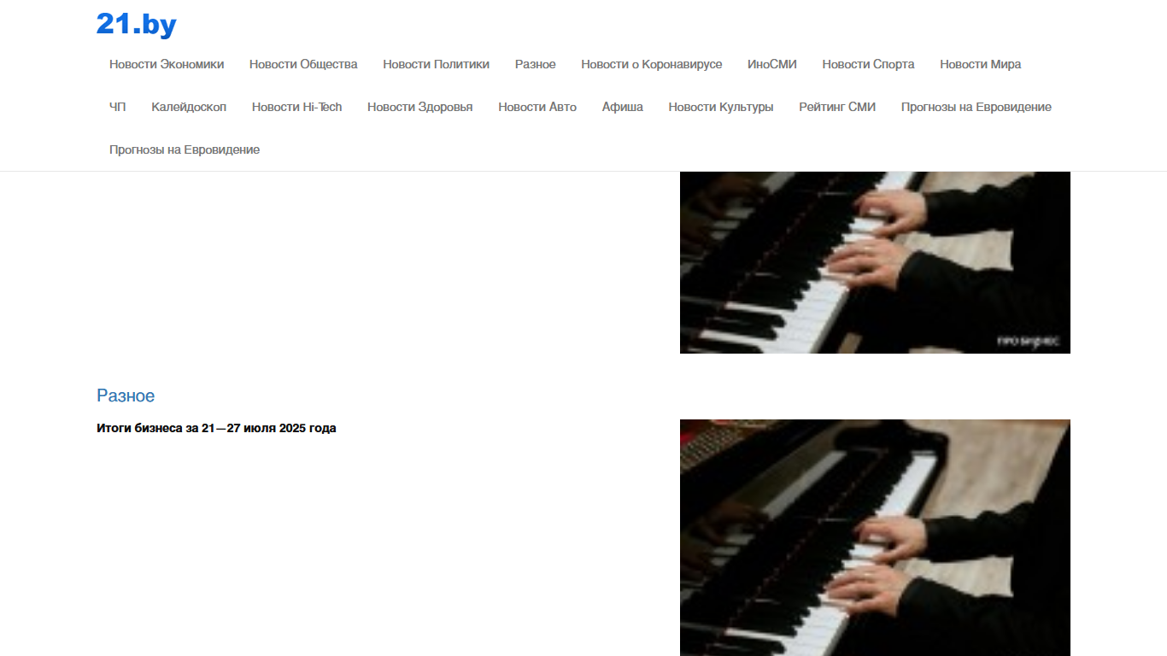Screen dimensions: 1167x656
Task: Select Новости Авто menu link
Action: click(537, 107)
